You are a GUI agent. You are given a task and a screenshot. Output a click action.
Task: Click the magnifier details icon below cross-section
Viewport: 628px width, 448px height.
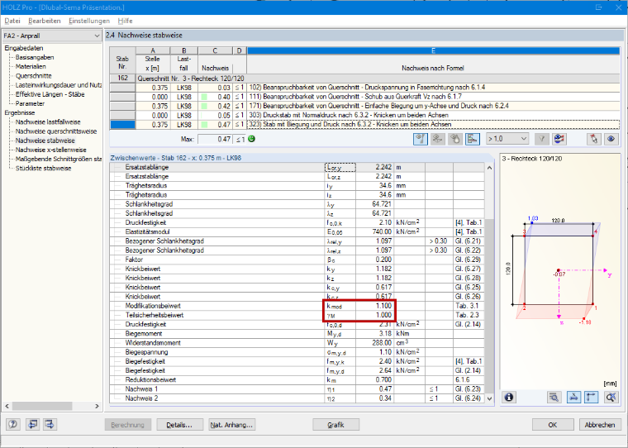pos(554,397)
